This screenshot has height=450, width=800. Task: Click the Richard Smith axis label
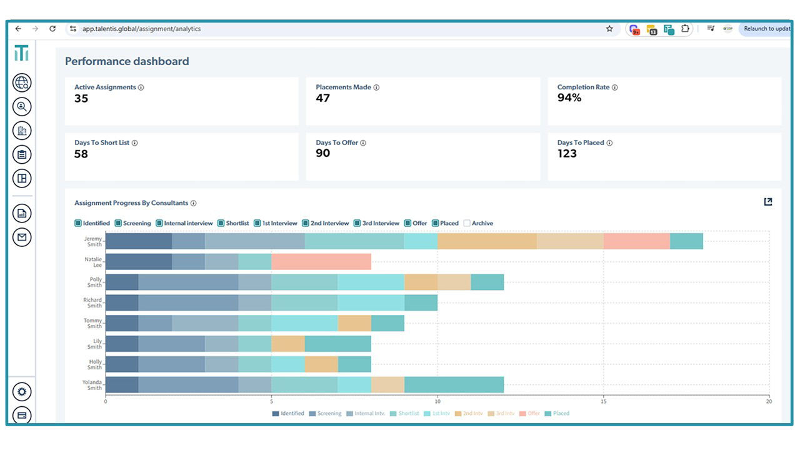point(92,303)
